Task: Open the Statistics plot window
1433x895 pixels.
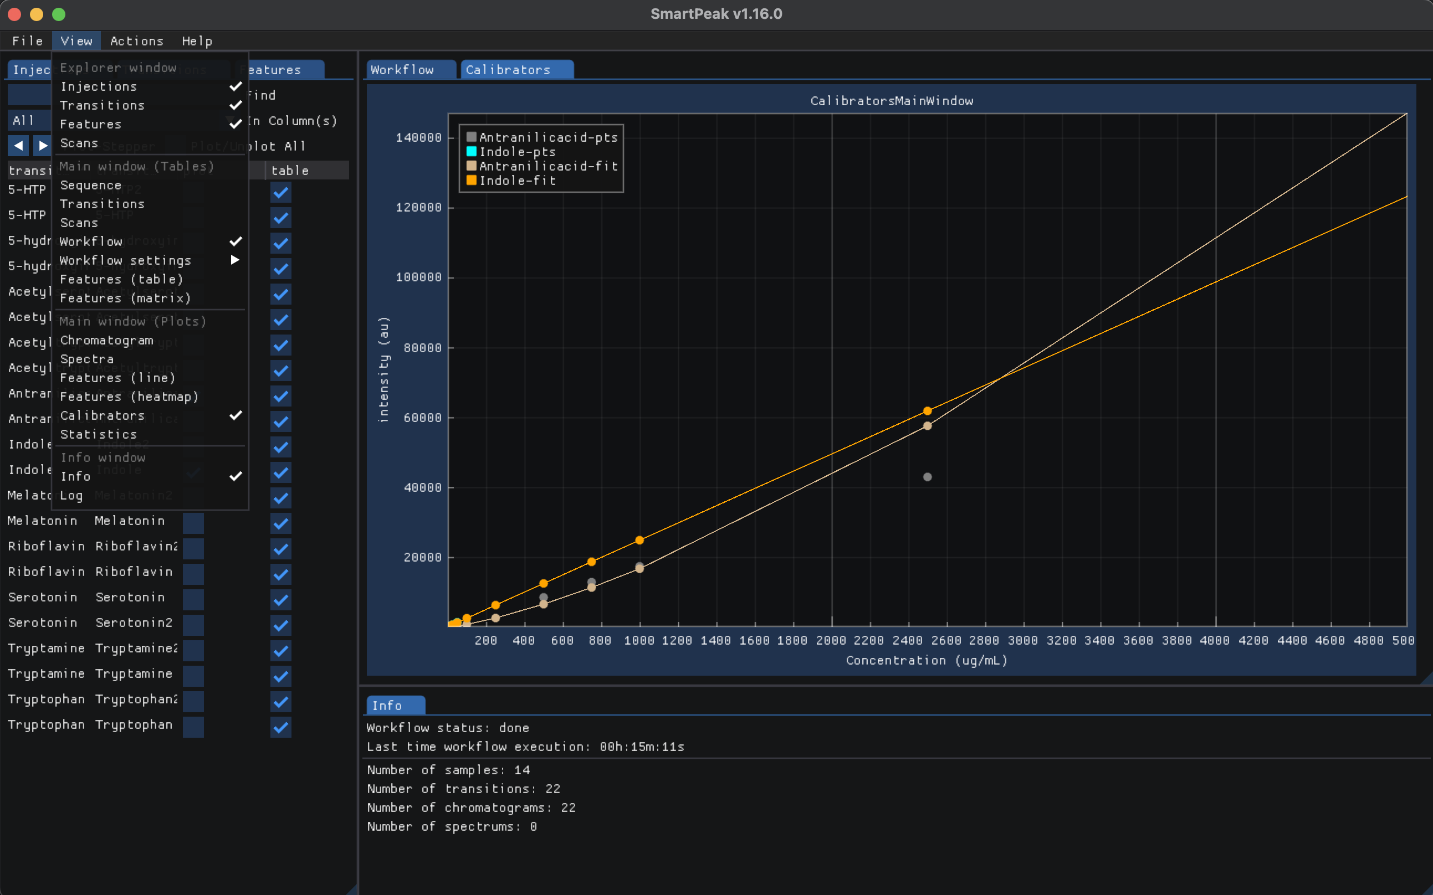Action: click(149, 434)
